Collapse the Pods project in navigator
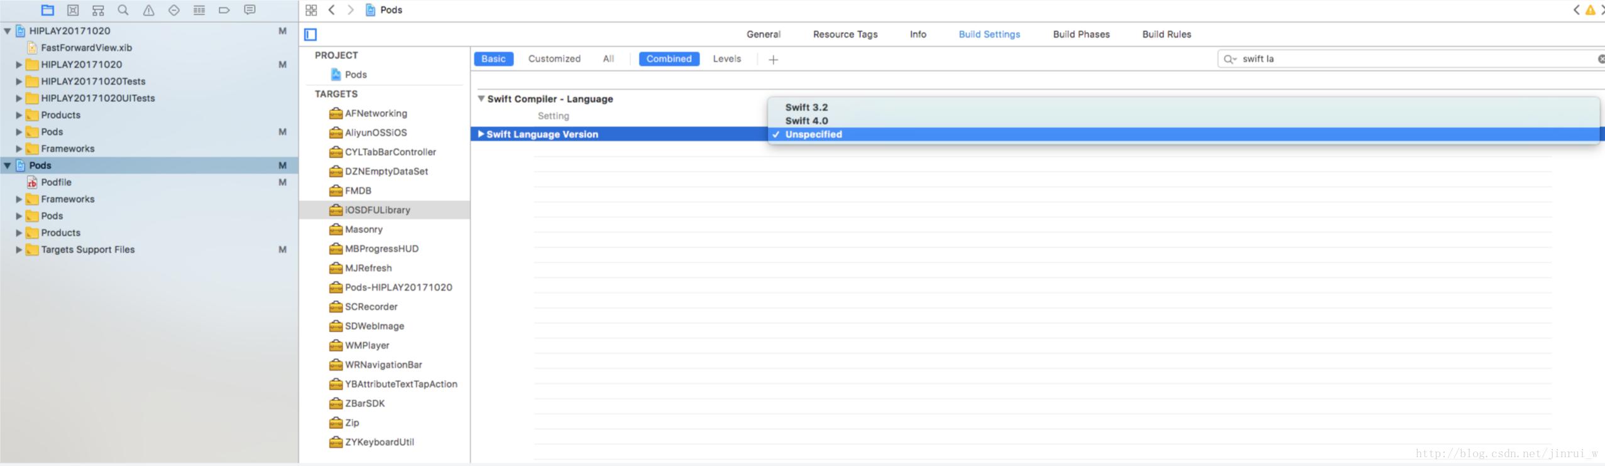 7,166
